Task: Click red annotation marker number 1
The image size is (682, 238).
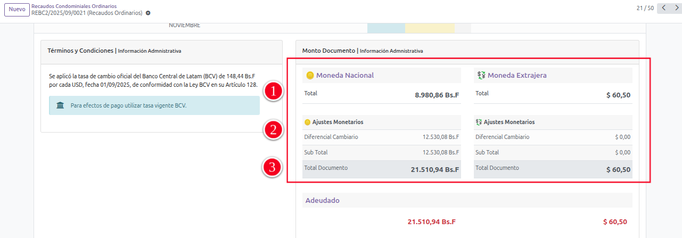Action: (x=274, y=92)
